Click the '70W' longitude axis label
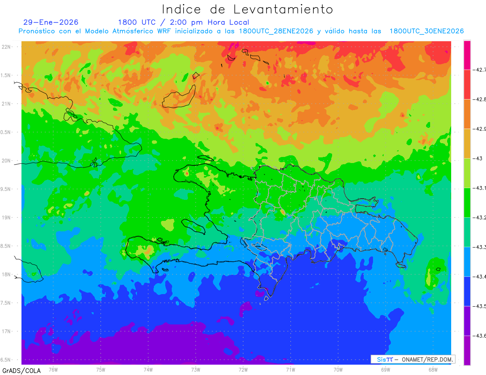This screenshot has height=375, width=486. click(x=338, y=369)
